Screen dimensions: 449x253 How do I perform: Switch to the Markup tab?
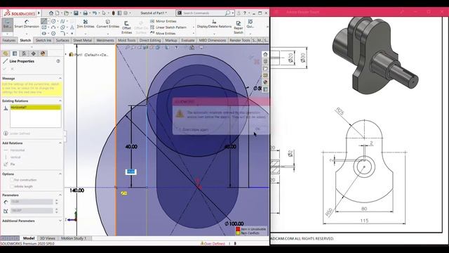(171, 41)
